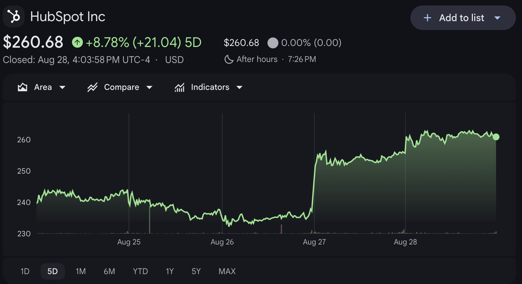Click the Compare lines icon
Viewport: 522px width, 284px height.
point(92,87)
